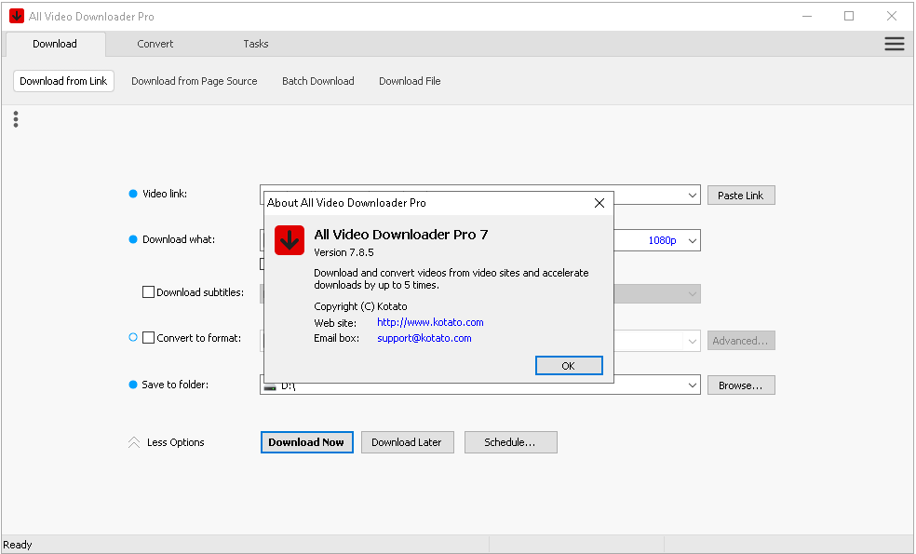The image size is (916, 554).
Task: Click the Paste Link button
Action: [741, 196]
